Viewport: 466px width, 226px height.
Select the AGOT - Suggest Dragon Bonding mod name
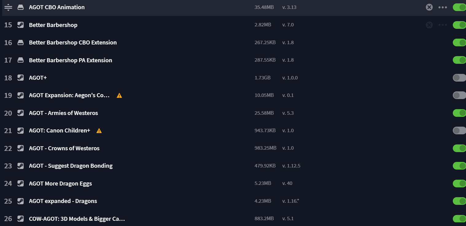[x=71, y=166]
